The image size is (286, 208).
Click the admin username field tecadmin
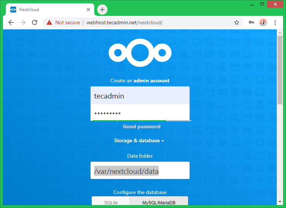[x=140, y=95]
